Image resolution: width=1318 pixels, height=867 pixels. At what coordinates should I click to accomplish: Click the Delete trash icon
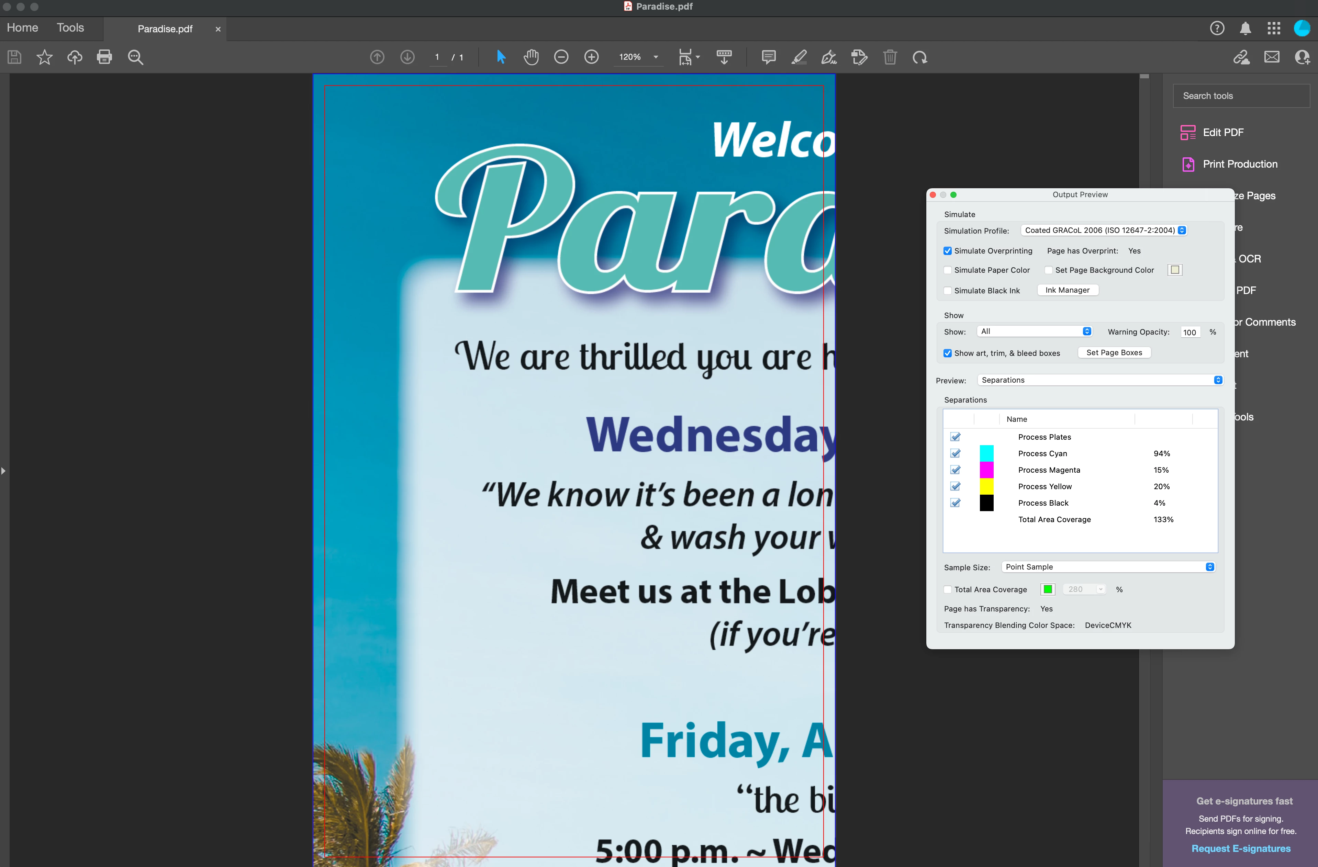889,57
